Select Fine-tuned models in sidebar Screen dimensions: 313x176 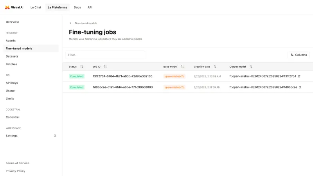(31, 48)
